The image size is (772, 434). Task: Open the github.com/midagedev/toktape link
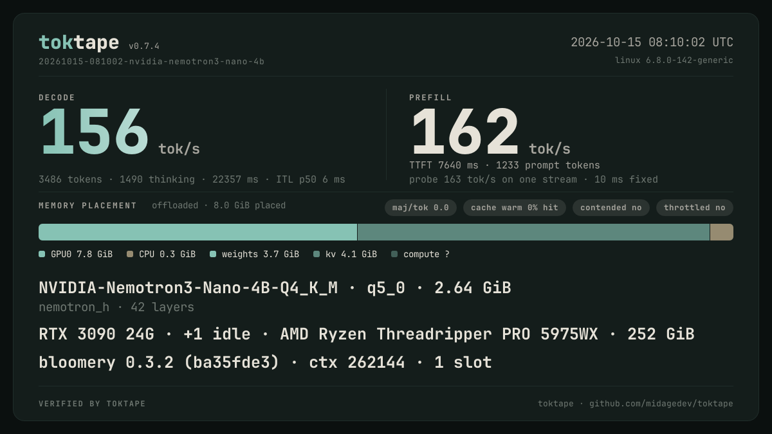click(x=661, y=404)
